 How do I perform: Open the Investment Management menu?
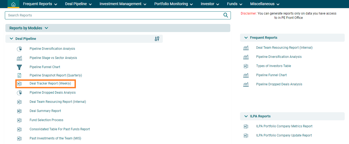tap(123, 4)
